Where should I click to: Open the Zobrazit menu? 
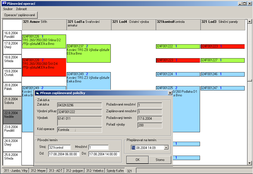(x=21, y=9)
